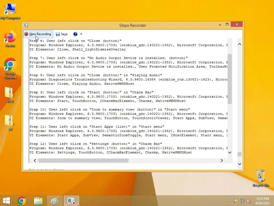Select the 64 zip folder on desktop
The height and width of the screenshot is (206, 274).
(10, 123)
